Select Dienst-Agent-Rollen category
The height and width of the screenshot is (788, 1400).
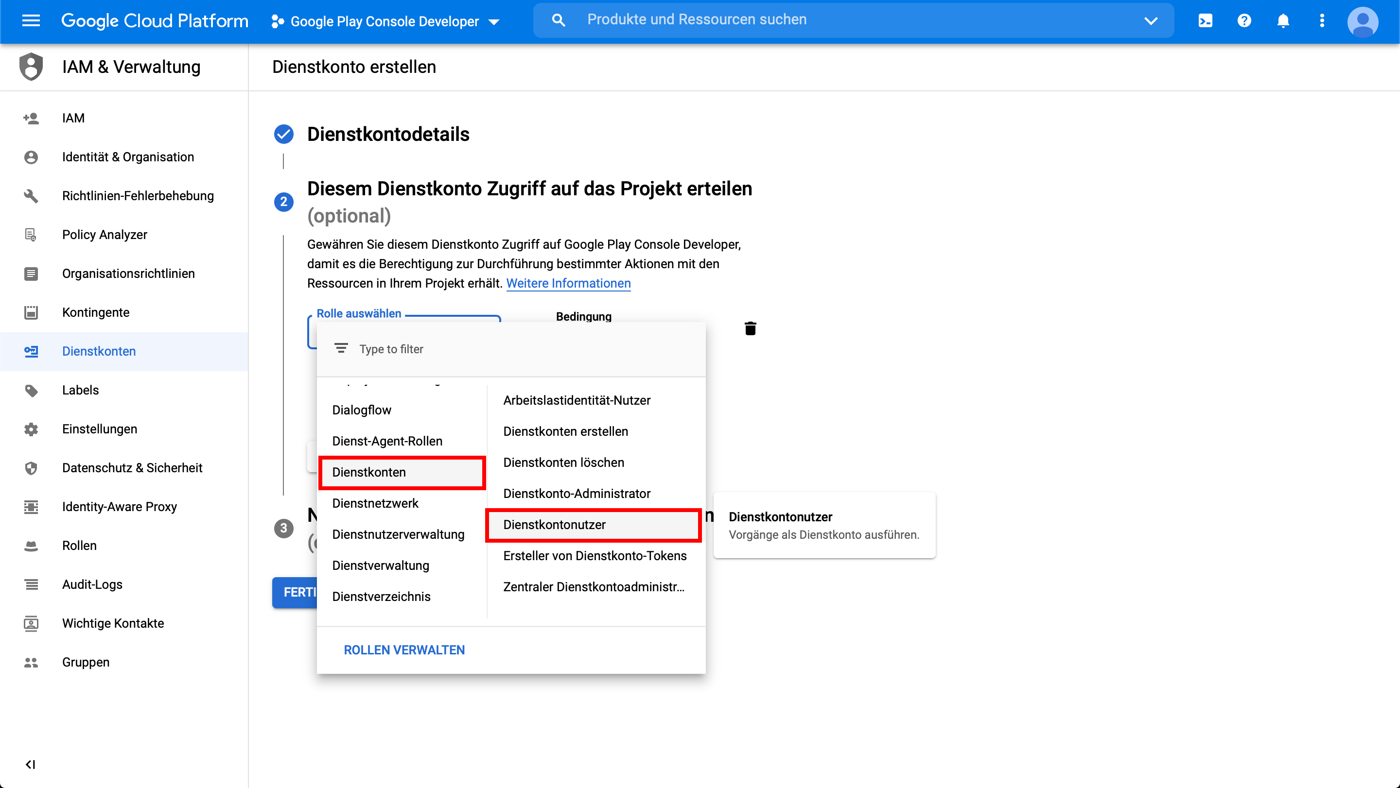[x=402, y=441]
